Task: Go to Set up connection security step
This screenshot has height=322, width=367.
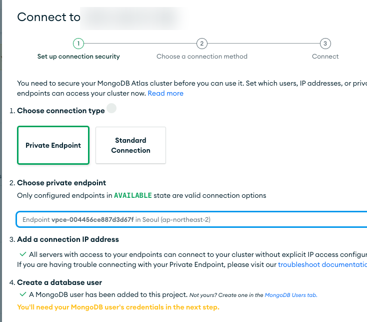Action: point(78,57)
